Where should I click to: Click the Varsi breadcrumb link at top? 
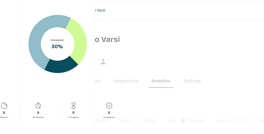100,10
